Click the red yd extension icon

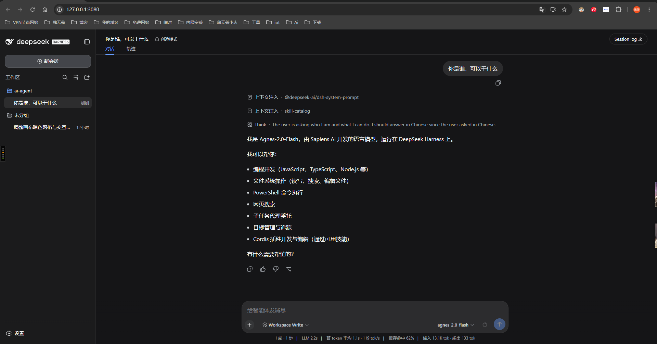[594, 10]
